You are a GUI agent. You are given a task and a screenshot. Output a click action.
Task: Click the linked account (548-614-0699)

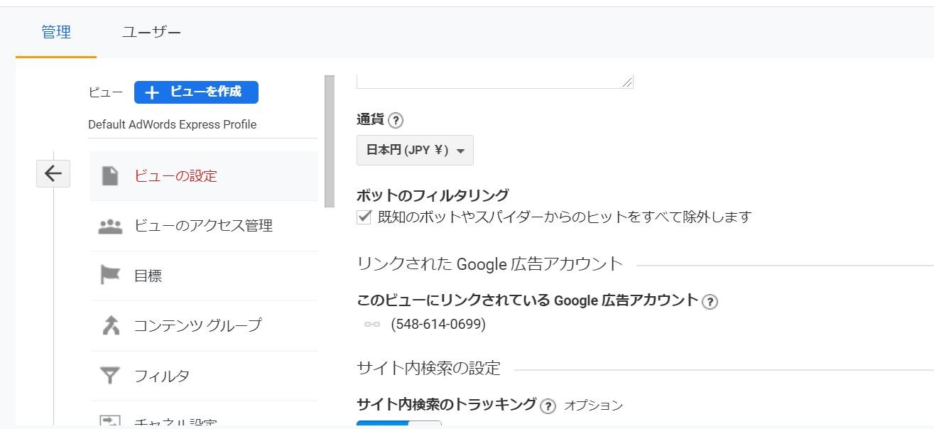coord(438,325)
